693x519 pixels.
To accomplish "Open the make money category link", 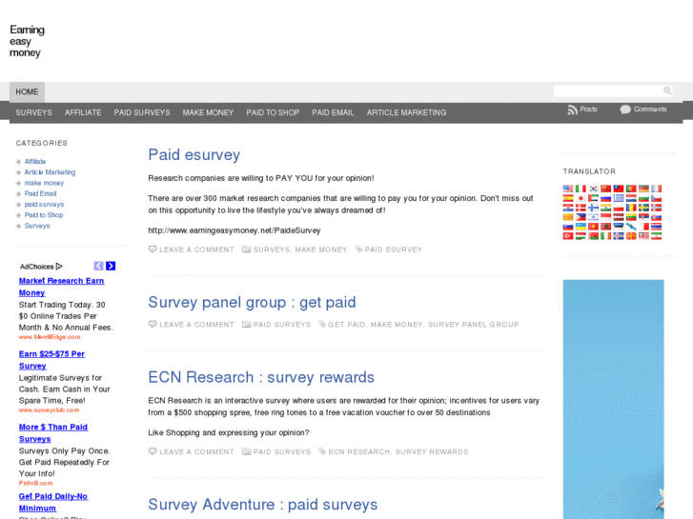I will (44, 183).
